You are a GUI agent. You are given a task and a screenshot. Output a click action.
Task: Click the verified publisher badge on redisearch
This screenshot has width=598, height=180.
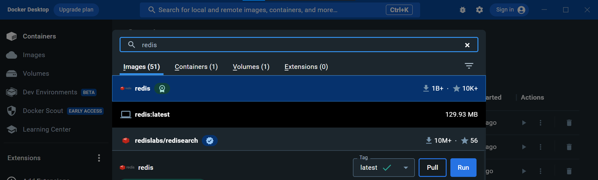coord(210,141)
